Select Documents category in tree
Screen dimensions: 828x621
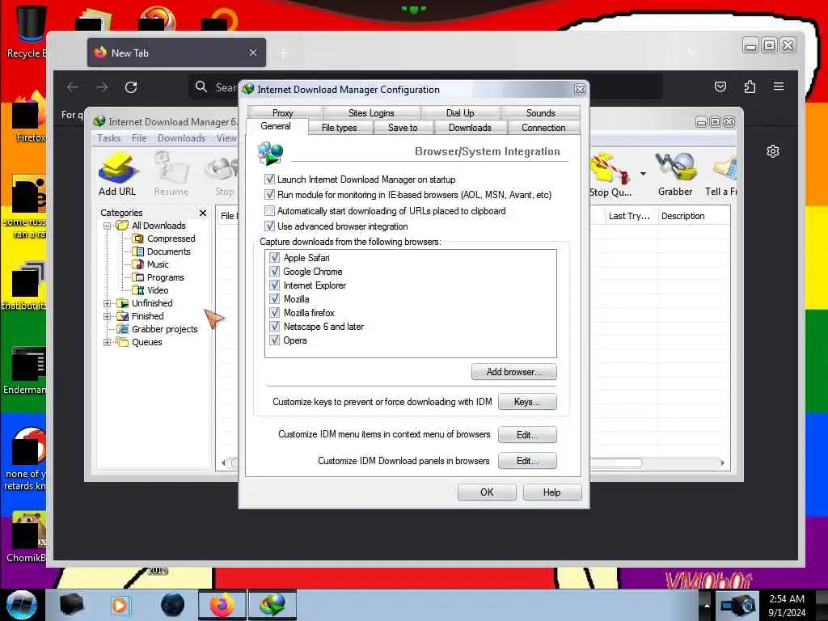(x=168, y=252)
